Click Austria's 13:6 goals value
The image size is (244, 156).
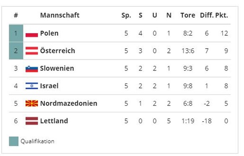pos(188,51)
